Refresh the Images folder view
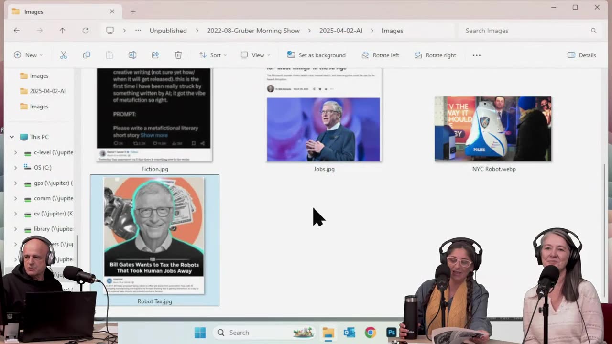 86,31
